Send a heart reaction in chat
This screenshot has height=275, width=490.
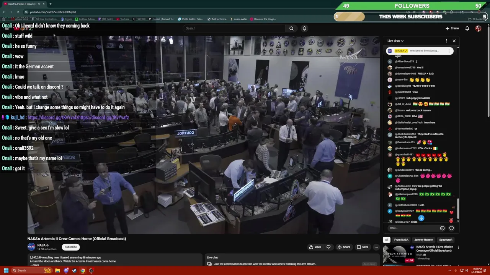451,228
